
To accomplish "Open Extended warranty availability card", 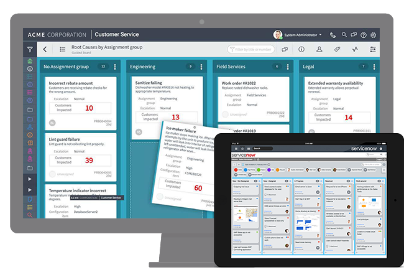I will (x=340, y=105).
